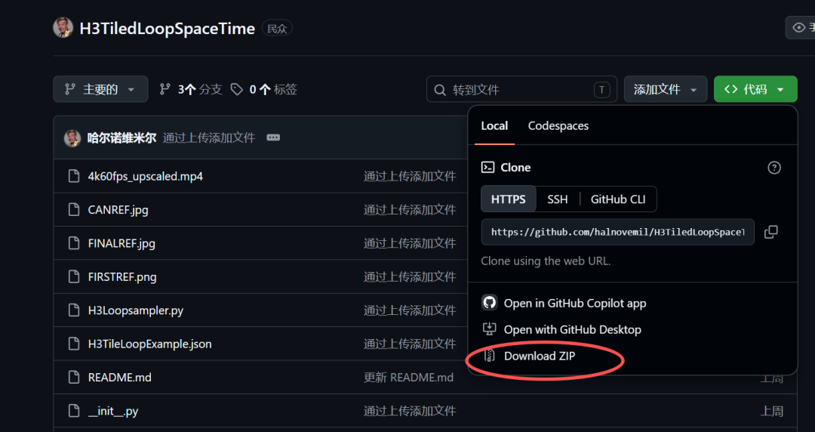Open the 更新 README.md commit message
The image size is (815, 432).
click(408, 378)
